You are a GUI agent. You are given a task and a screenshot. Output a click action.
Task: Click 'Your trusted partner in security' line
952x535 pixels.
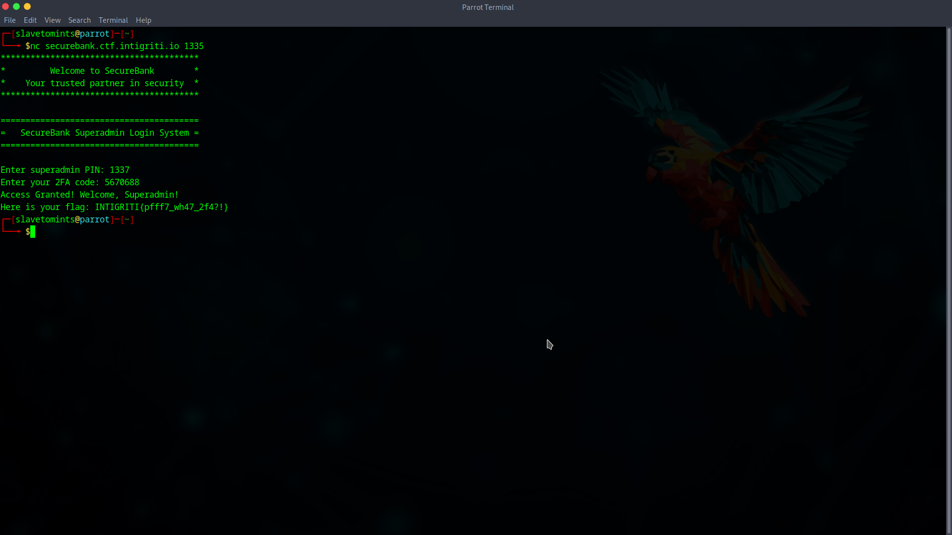tap(105, 83)
